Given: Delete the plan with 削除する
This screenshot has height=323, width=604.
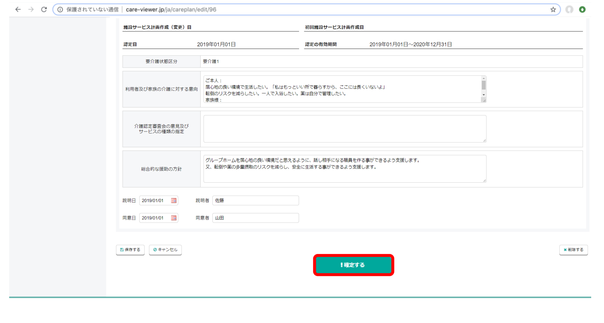Looking at the screenshot, I should click(x=573, y=250).
